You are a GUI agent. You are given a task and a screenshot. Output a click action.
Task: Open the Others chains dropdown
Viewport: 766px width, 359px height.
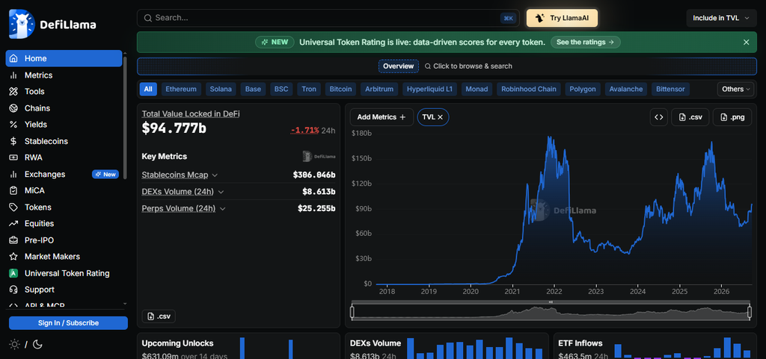736,89
